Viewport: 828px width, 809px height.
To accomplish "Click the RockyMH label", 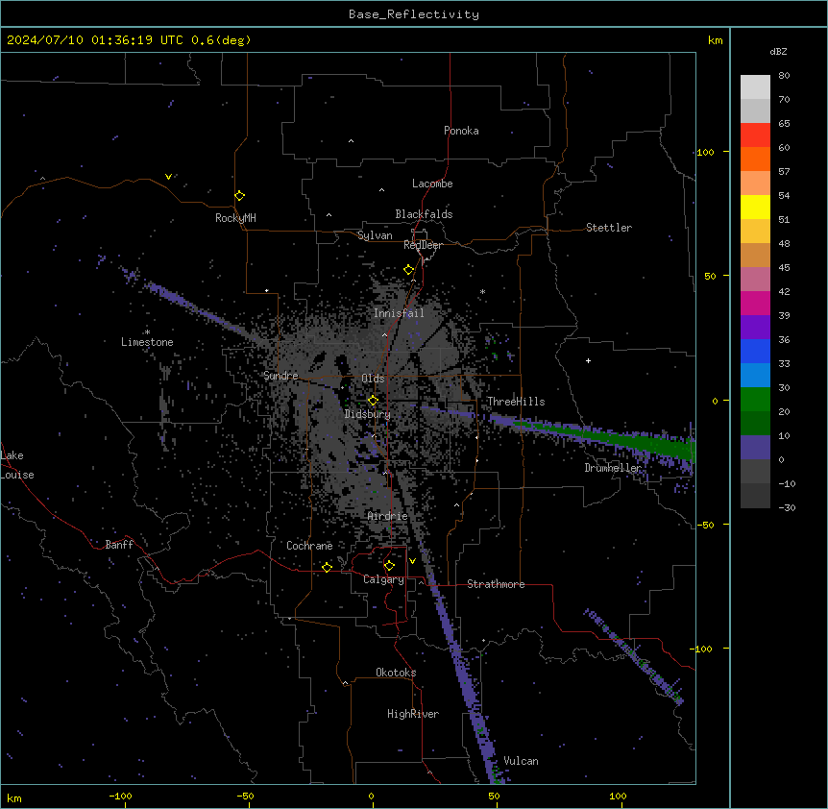I will (235, 218).
